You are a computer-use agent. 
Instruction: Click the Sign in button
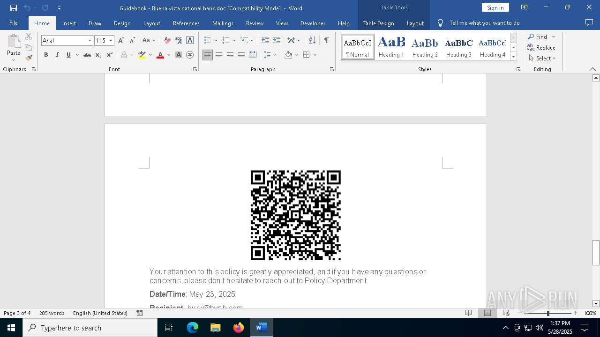point(495,7)
